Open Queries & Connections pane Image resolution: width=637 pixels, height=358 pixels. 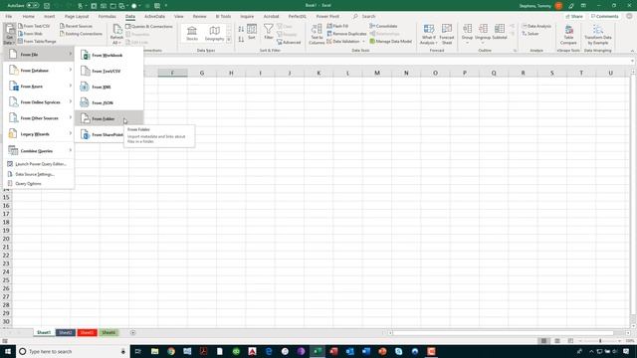pyautogui.click(x=149, y=27)
